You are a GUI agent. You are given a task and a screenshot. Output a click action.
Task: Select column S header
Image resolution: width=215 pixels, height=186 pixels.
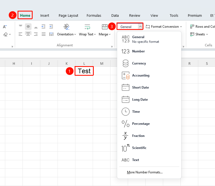tap(207, 64)
